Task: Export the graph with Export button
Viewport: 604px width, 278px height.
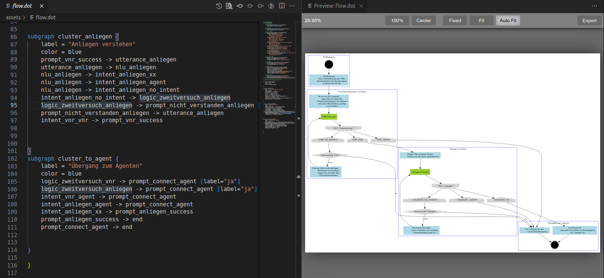Action: click(x=589, y=21)
